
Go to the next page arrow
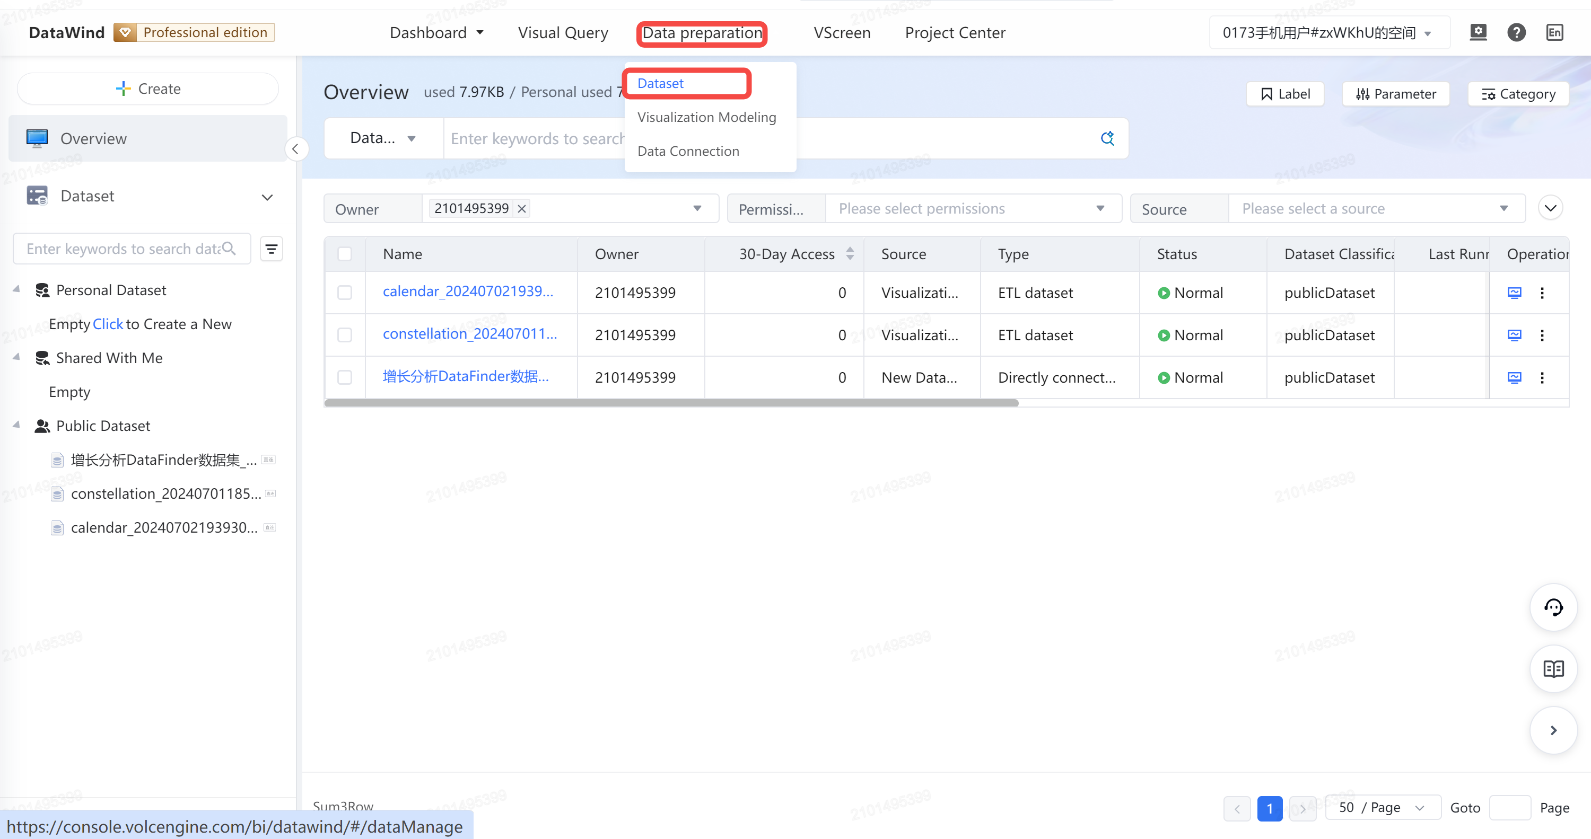pos(1302,808)
